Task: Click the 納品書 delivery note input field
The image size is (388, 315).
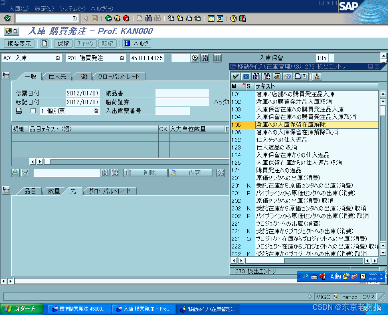Action: coord(182,93)
